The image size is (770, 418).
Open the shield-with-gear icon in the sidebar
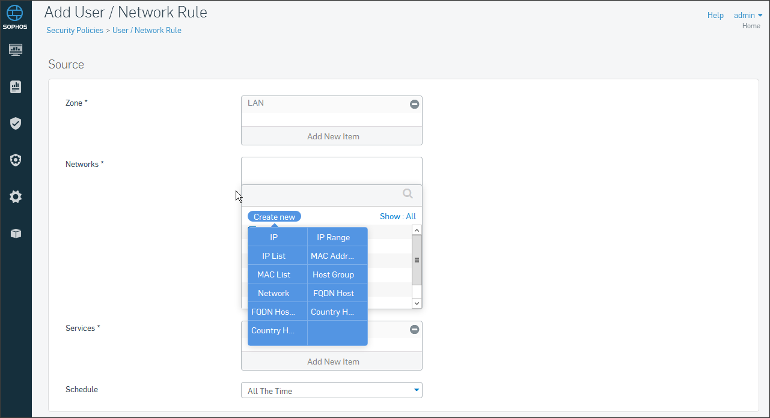click(x=16, y=160)
